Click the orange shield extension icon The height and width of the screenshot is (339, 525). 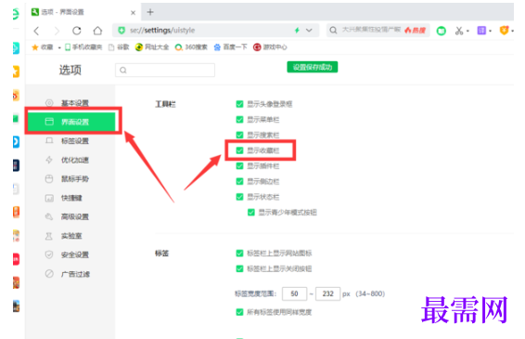pos(504,31)
